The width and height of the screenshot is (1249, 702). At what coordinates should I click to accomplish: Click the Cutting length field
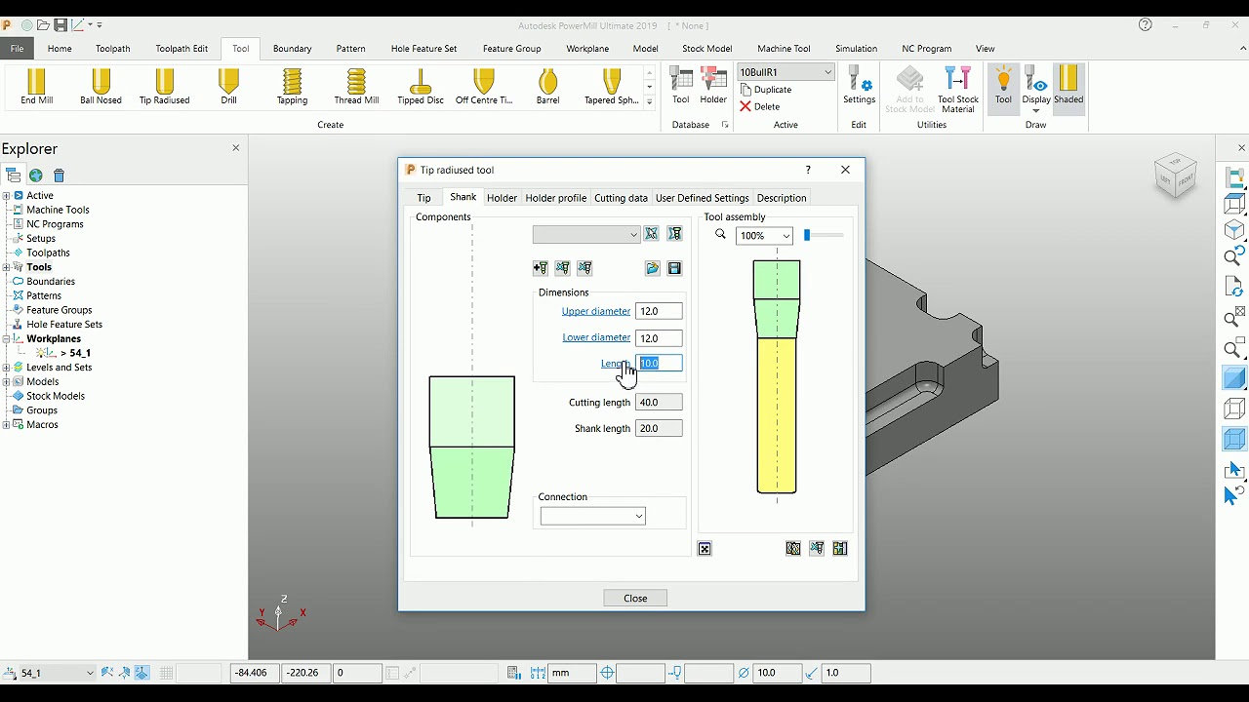click(659, 402)
